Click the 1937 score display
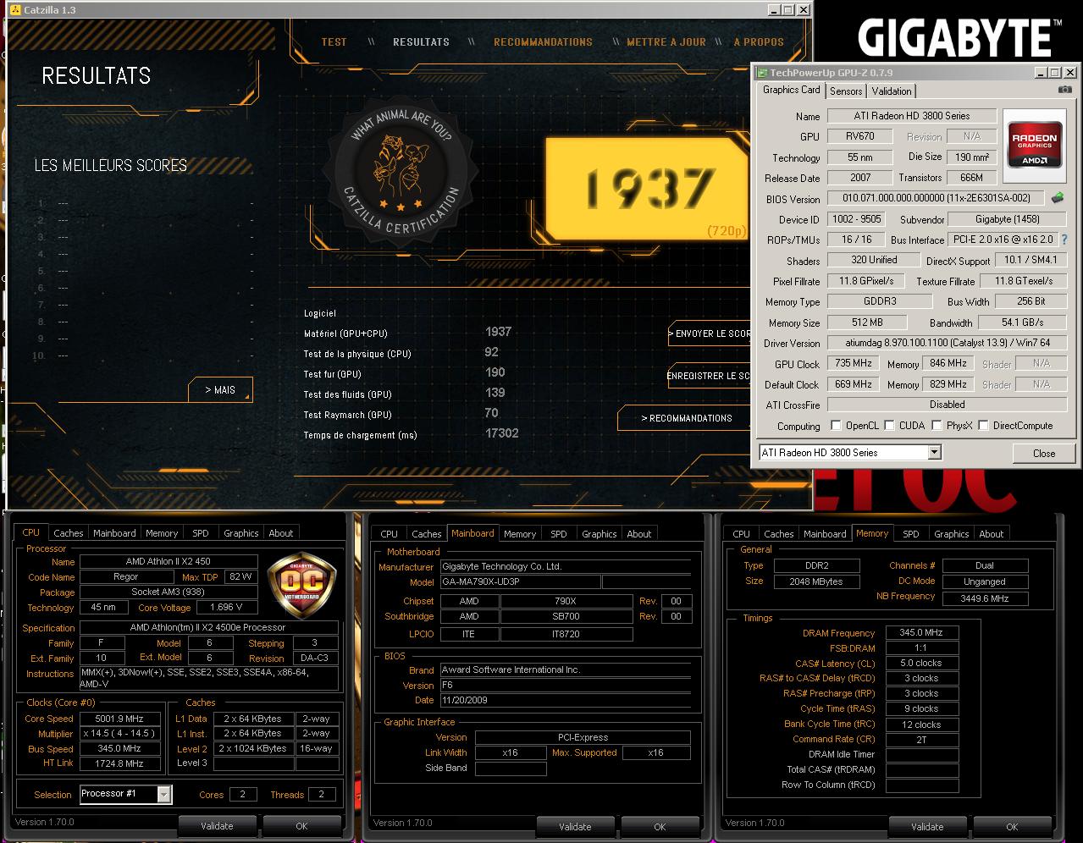Viewport: 1083px width, 843px height. pyautogui.click(x=649, y=188)
